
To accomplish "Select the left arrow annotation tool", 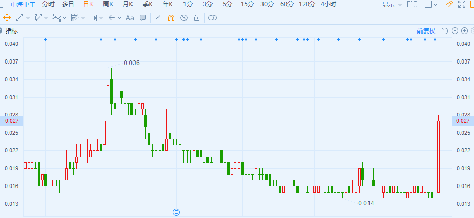I will click(111, 18).
